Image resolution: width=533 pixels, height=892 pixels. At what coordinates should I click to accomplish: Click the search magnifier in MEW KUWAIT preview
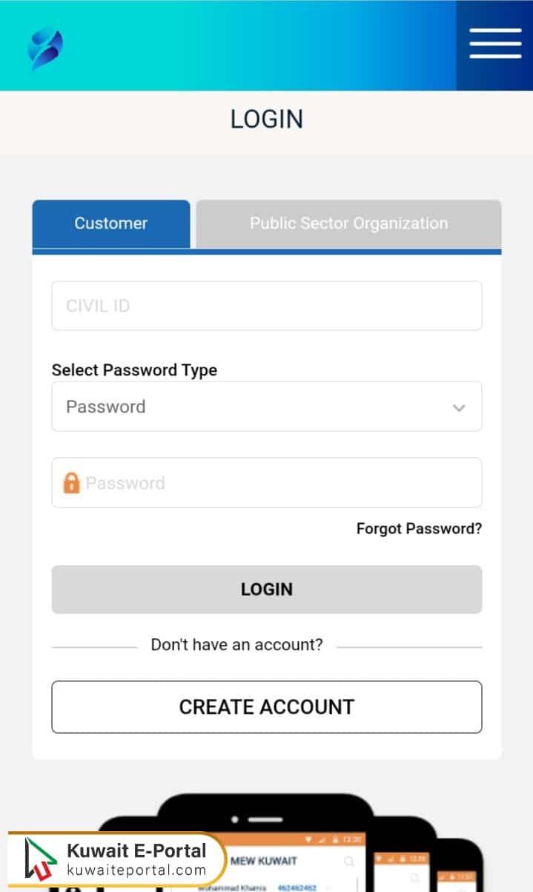click(348, 862)
